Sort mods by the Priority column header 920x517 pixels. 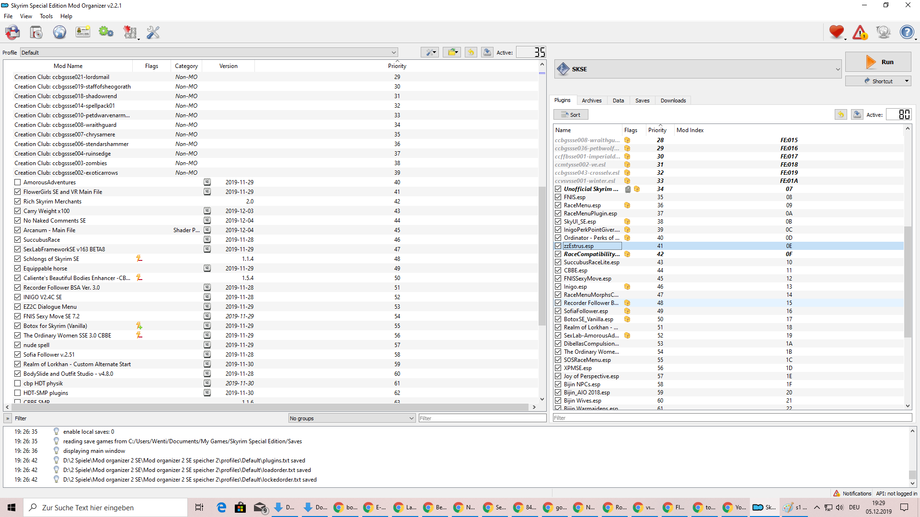click(x=397, y=66)
